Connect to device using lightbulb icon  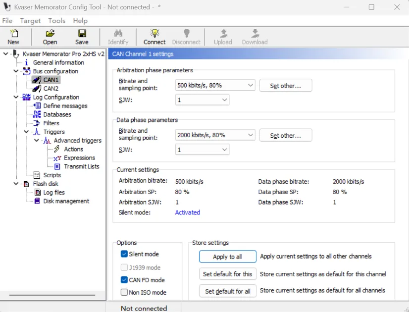click(154, 33)
